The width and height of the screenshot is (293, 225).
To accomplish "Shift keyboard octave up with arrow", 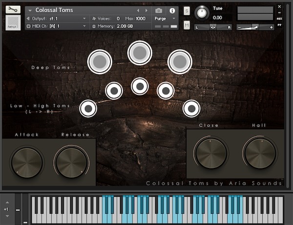I will click(7, 203).
